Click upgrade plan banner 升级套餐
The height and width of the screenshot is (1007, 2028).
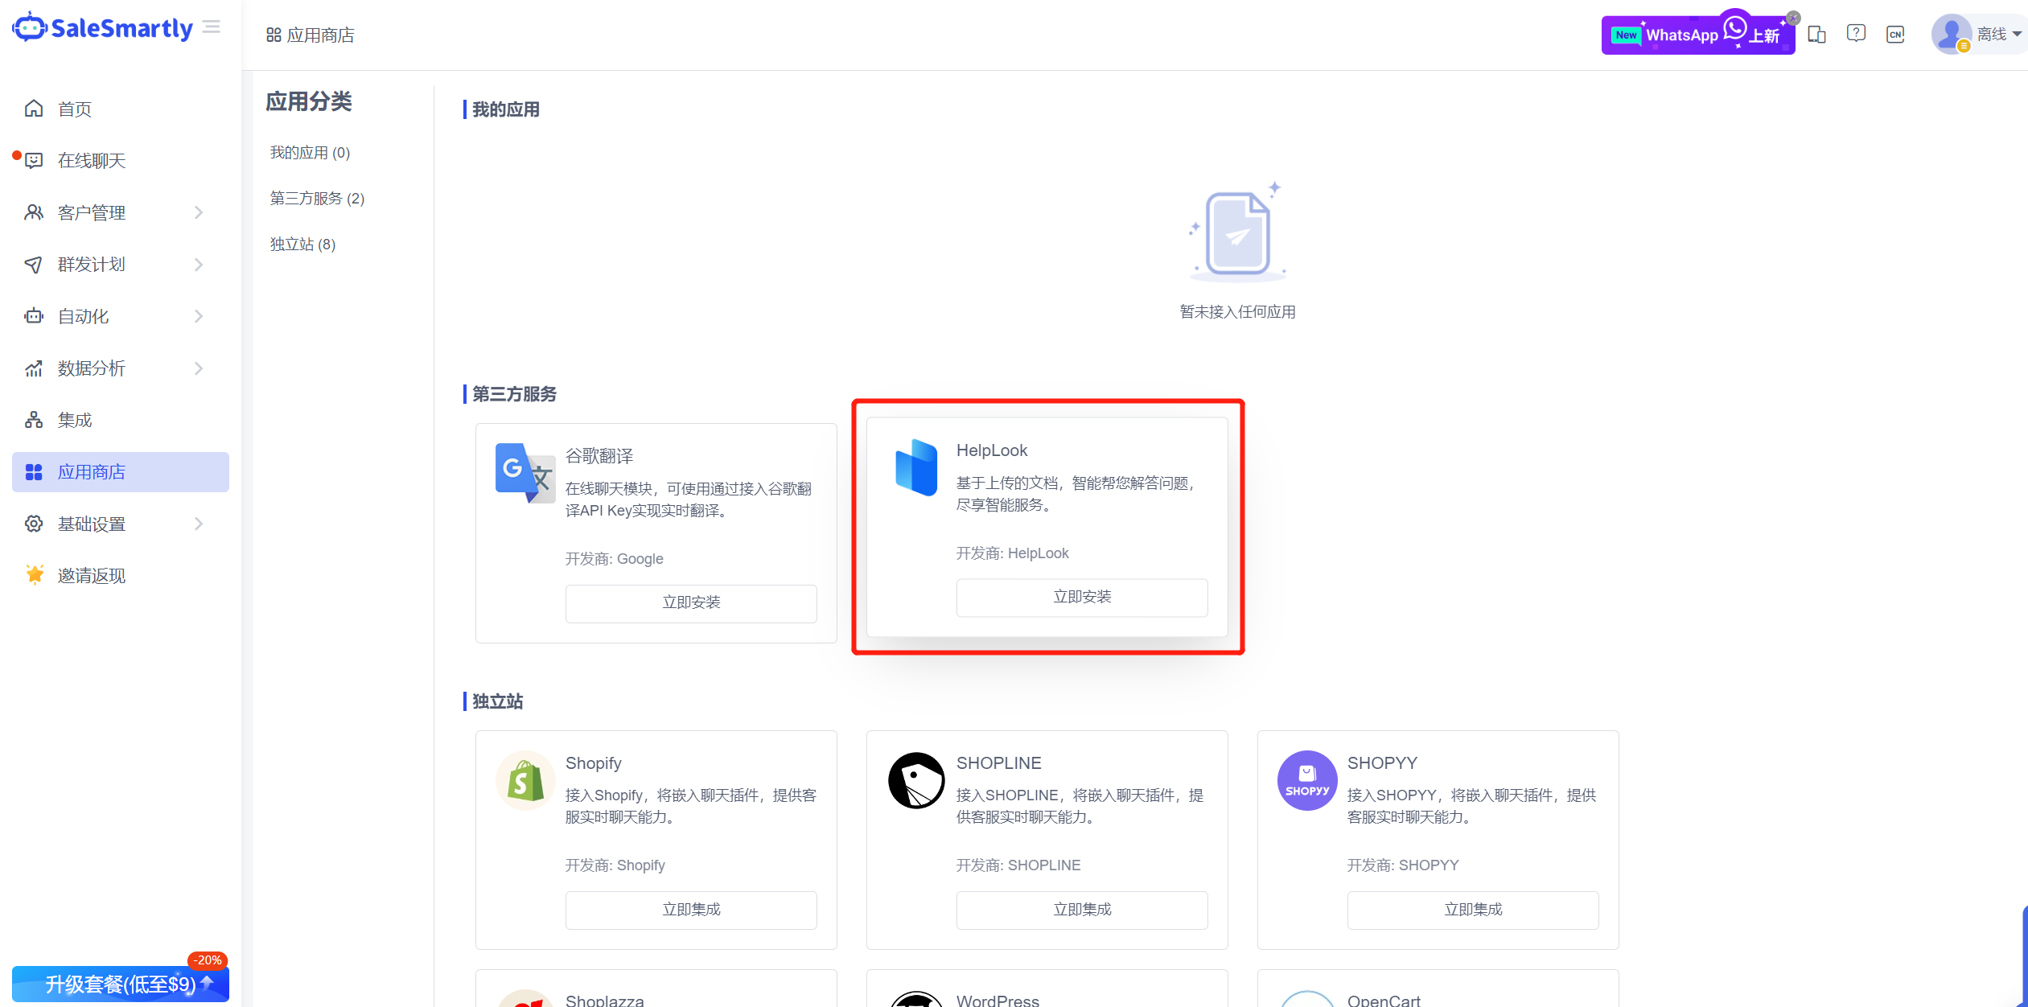pyautogui.click(x=121, y=984)
